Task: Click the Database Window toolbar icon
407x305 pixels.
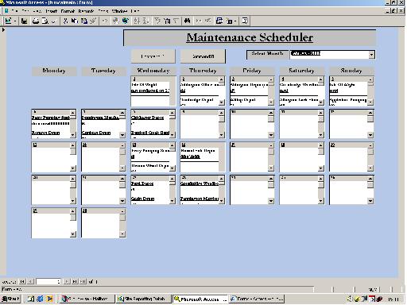Action: point(219,21)
